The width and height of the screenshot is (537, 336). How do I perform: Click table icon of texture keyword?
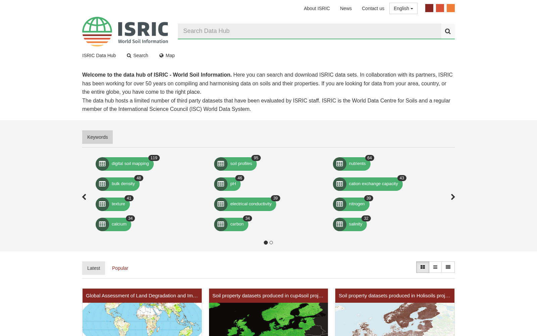click(x=102, y=204)
